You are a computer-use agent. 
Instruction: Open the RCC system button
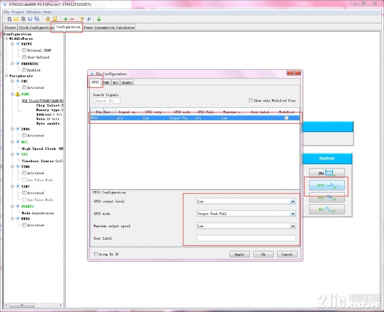[327, 209]
